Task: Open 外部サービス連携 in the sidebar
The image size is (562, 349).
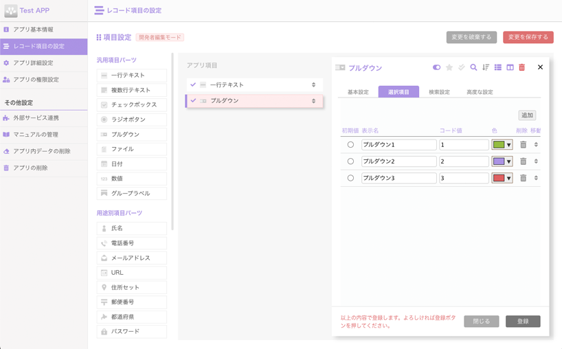Action: point(44,118)
